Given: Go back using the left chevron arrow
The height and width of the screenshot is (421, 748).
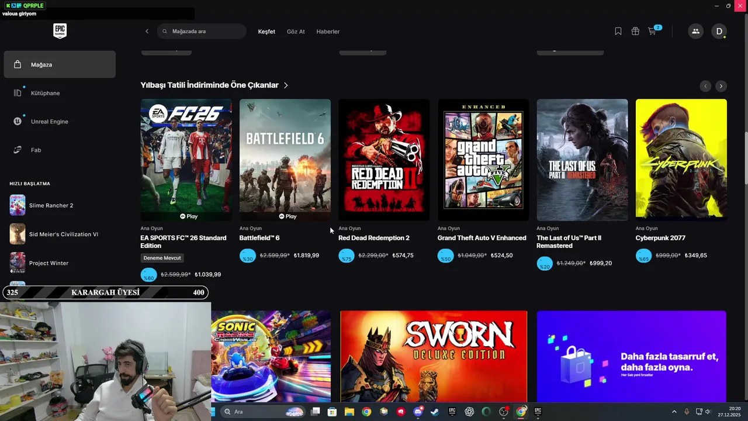Looking at the screenshot, I should point(147,32).
